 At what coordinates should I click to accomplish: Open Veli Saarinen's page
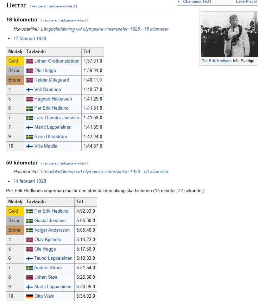48,90
